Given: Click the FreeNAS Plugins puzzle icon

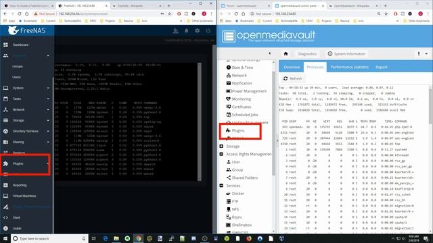Looking at the screenshot, I should pyautogui.click(x=5, y=163).
